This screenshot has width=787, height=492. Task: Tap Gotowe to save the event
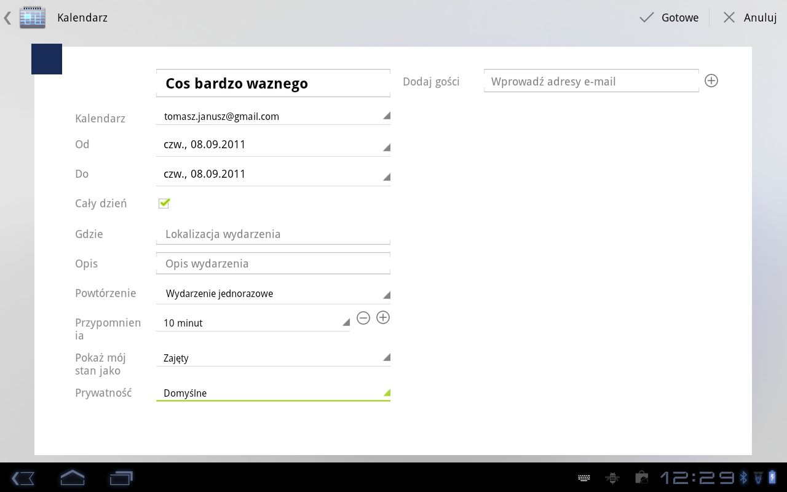[x=670, y=17]
